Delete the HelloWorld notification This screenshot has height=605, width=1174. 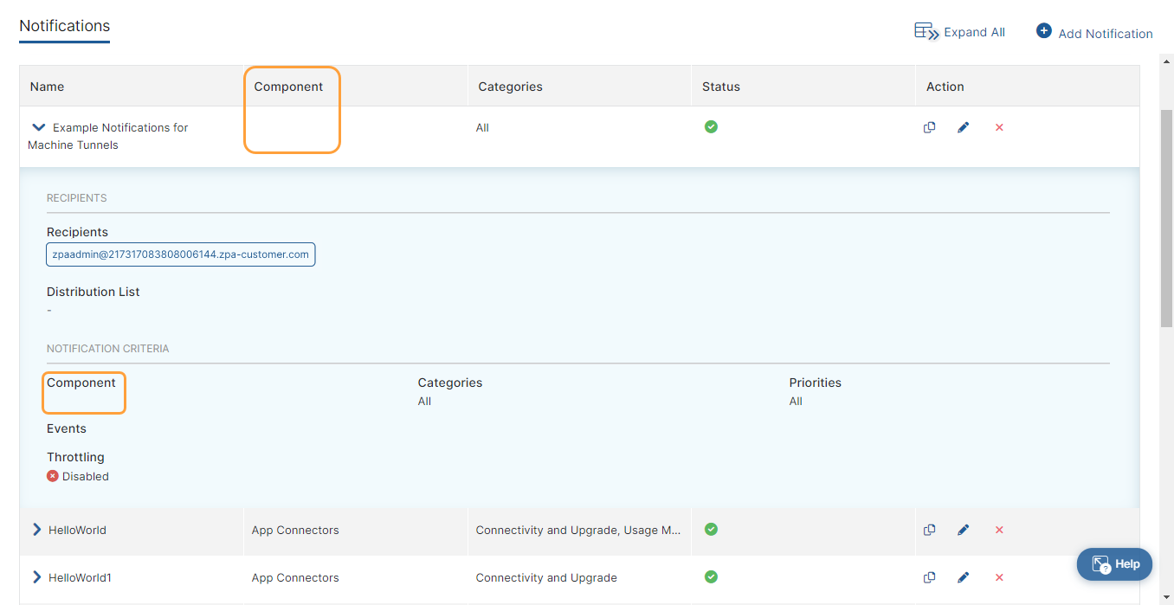coord(999,530)
